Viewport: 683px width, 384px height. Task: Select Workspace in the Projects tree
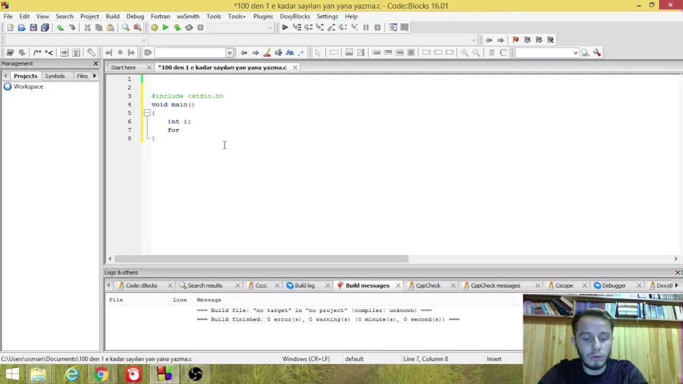tap(28, 86)
